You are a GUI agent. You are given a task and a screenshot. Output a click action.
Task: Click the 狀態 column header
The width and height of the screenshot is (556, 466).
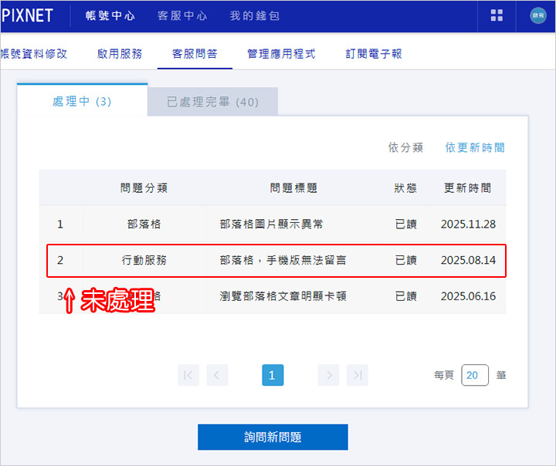tap(405, 187)
